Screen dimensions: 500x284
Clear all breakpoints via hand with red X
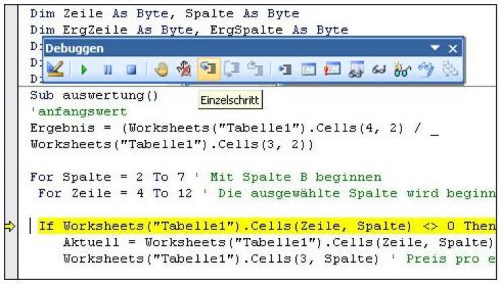pyautogui.click(x=185, y=69)
